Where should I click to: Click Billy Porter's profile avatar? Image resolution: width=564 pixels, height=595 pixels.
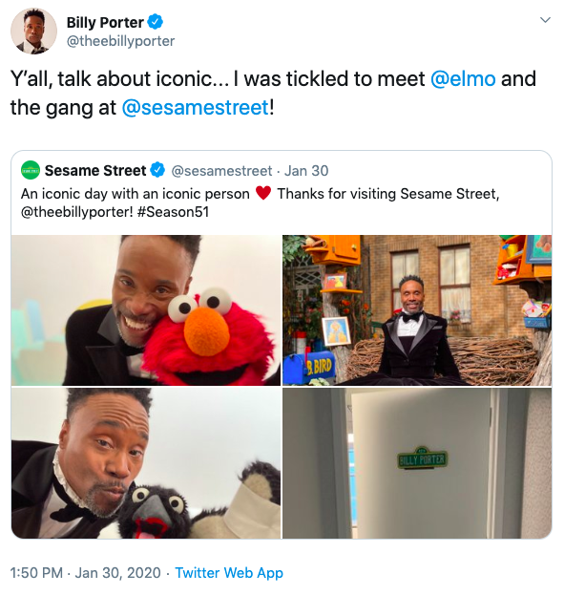point(33,32)
